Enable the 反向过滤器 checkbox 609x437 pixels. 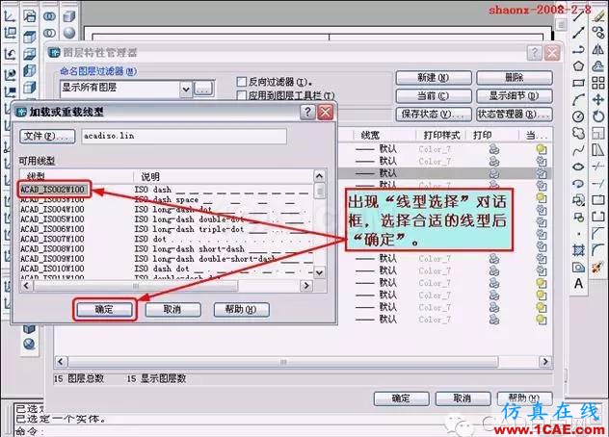tap(241, 82)
